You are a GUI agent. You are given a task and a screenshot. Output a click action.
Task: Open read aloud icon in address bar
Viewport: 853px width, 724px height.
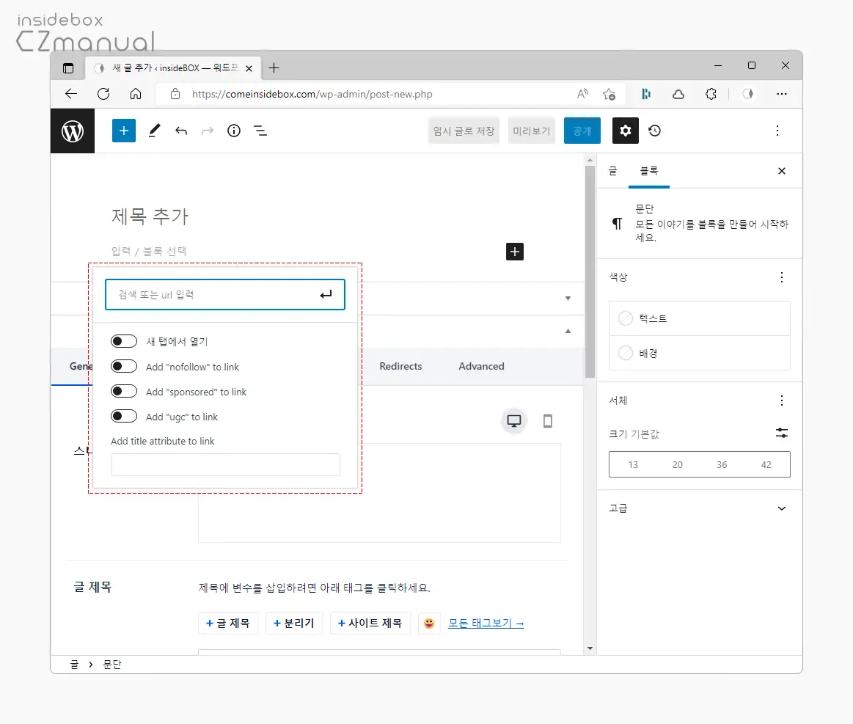pyautogui.click(x=582, y=94)
